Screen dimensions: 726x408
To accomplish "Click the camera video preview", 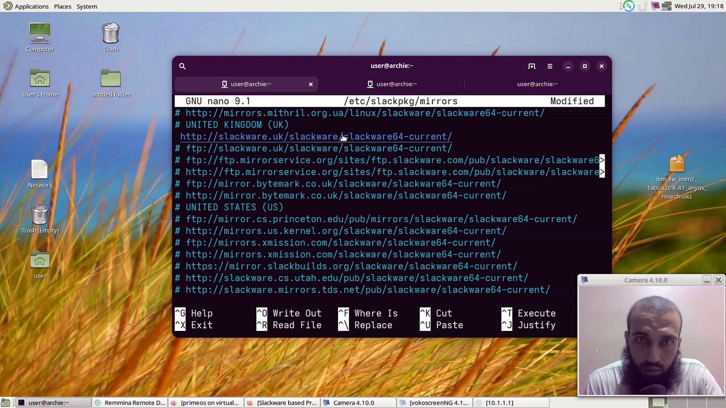I will (651, 341).
